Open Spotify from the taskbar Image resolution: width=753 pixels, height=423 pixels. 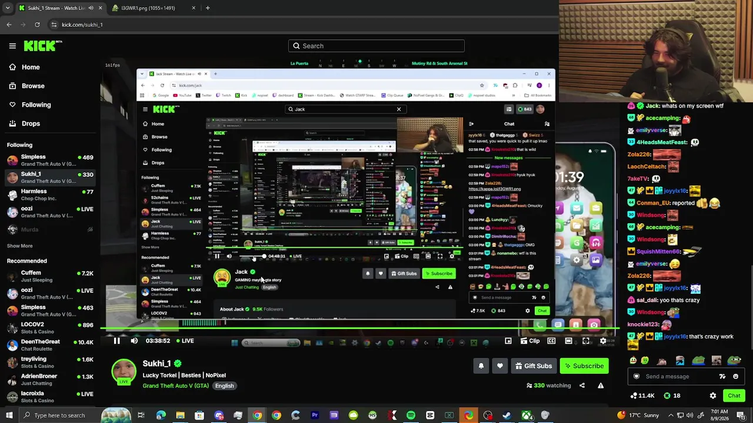click(x=411, y=415)
